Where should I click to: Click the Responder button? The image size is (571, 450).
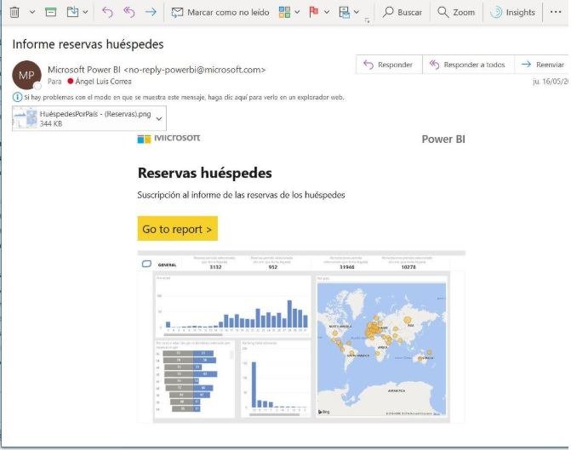[x=389, y=65]
